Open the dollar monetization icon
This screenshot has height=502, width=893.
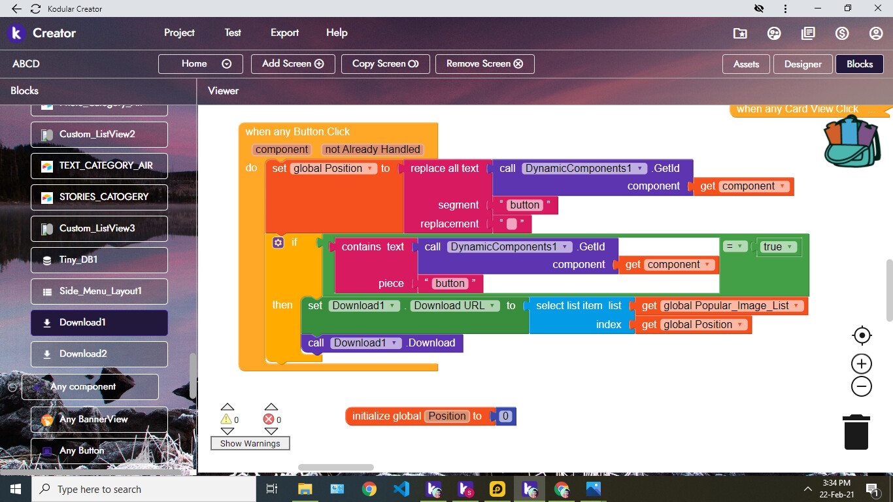tap(842, 33)
